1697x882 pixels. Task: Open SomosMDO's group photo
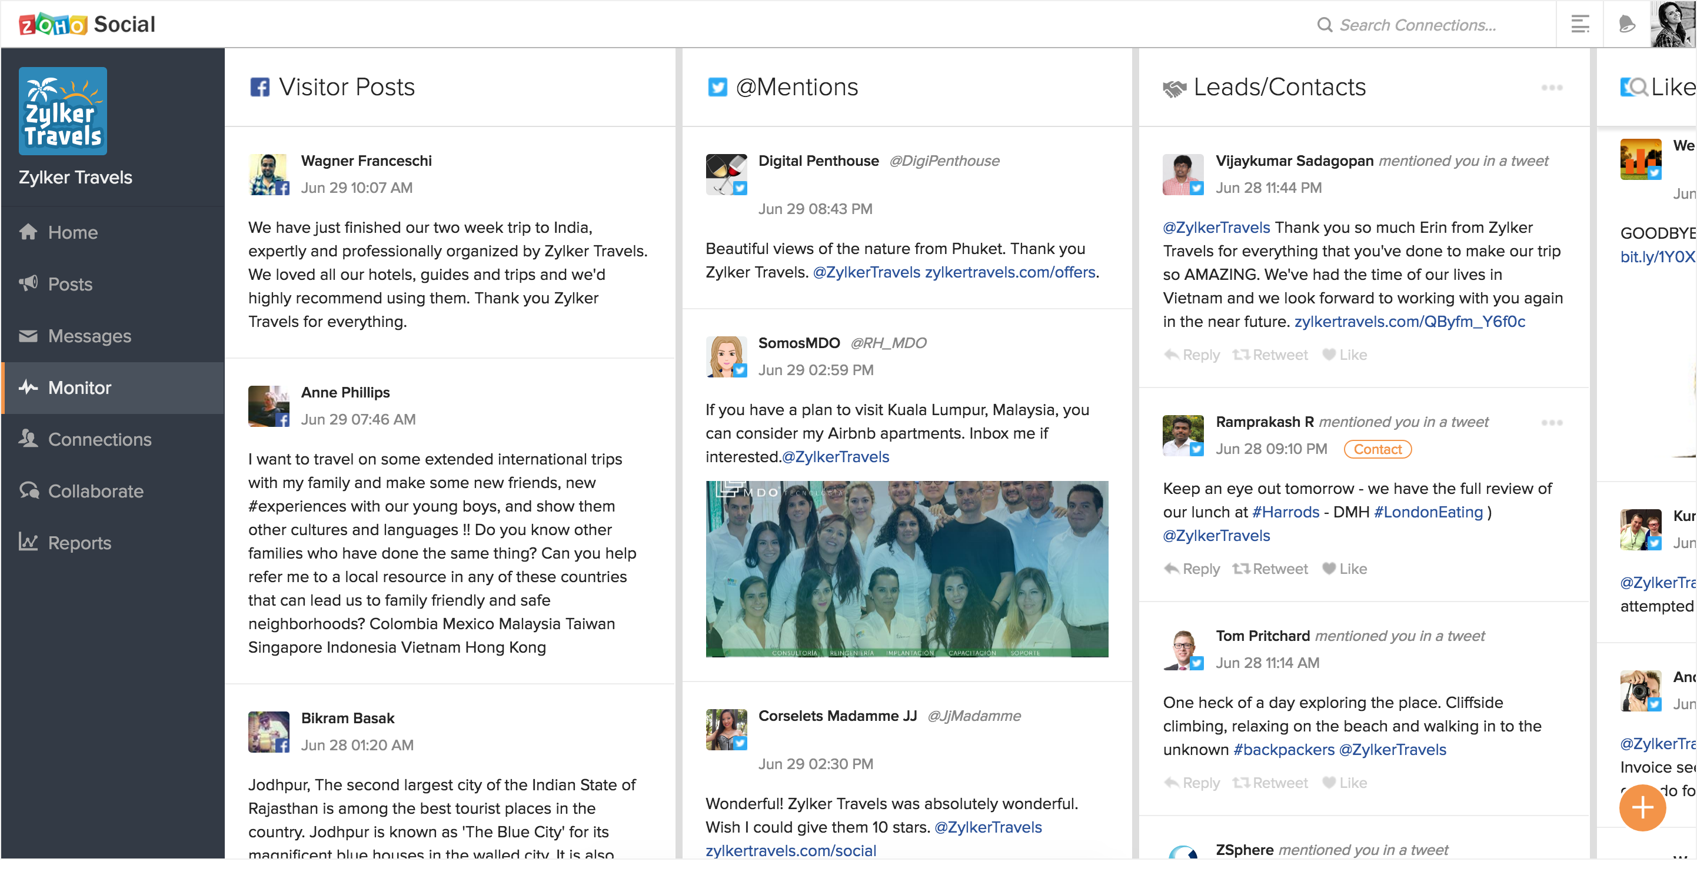point(907,569)
